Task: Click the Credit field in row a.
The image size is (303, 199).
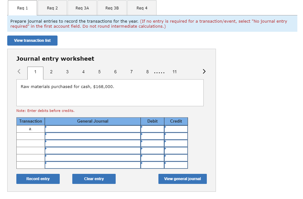Action: [x=176, y=129]
